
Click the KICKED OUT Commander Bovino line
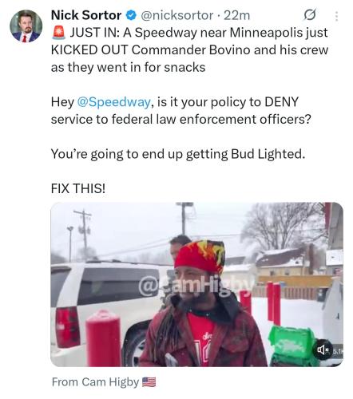(x=189, y=50)
